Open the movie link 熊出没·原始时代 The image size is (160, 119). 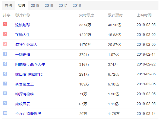tap(29, 74)
